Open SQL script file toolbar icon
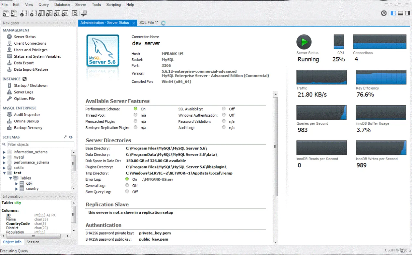 tap(14, 13)
